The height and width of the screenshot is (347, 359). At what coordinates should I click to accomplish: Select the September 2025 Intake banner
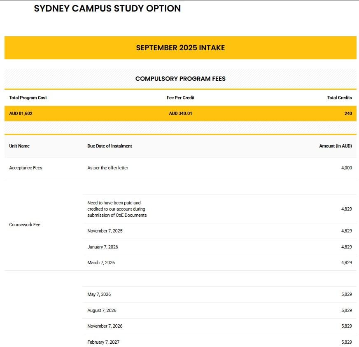pyautogui.click(x=180, y=48)
